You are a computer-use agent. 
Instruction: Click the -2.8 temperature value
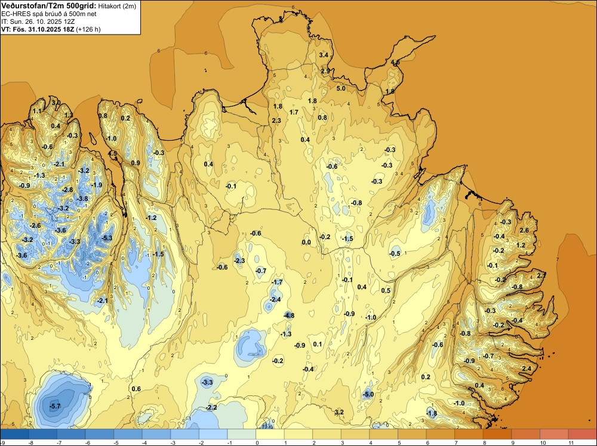click(x=67, y=190)
